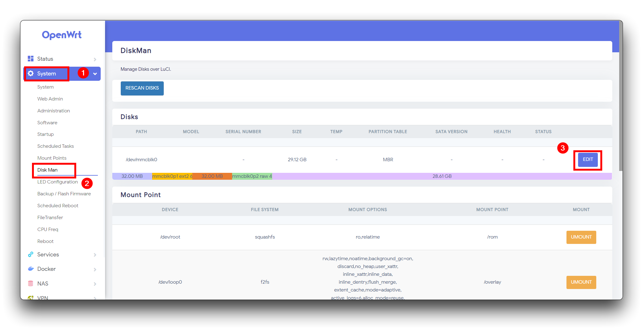Select the Disk Man menu item
Image resolution: width=643 pixels, height=330 pixels.
tap(47, 170)
